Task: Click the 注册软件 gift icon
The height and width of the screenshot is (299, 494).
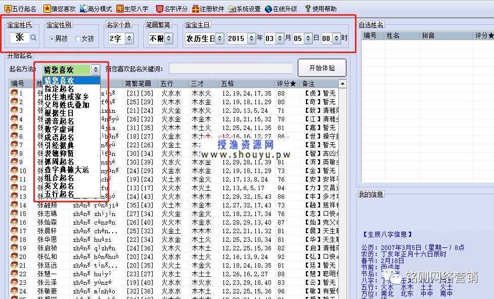Action: pos(196,9)
